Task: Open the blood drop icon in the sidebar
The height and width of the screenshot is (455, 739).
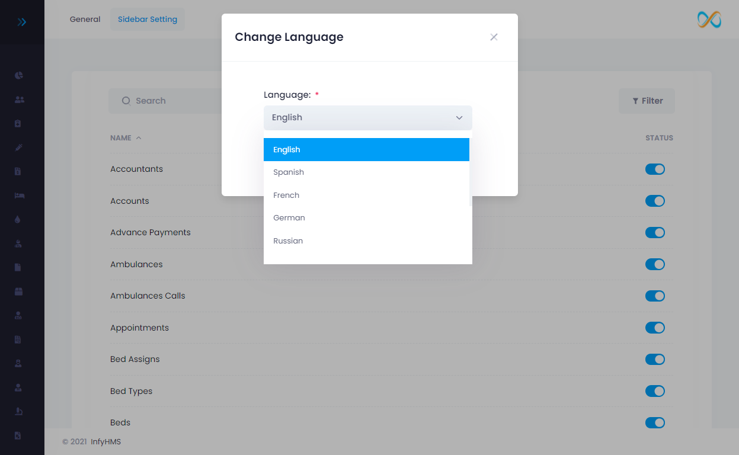Action: pos(18,219)
